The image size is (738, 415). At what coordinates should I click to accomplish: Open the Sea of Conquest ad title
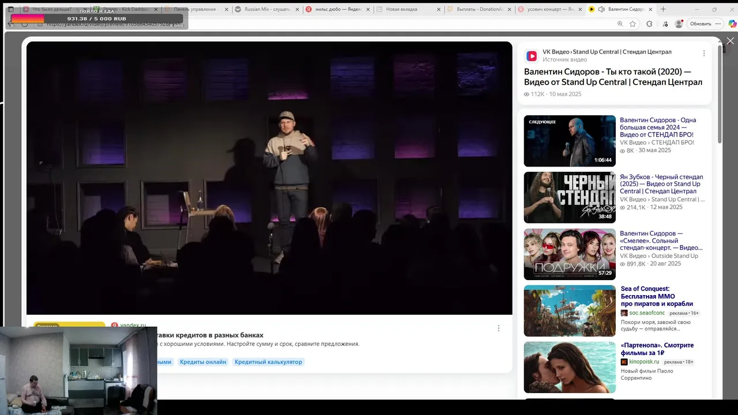[x=657, y=296]
